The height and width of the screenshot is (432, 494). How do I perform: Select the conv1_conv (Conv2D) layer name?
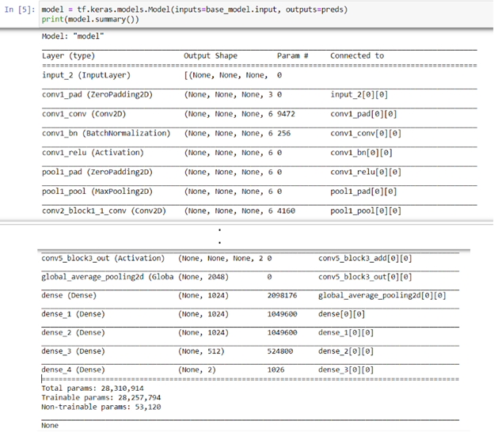tap(84, 114)
